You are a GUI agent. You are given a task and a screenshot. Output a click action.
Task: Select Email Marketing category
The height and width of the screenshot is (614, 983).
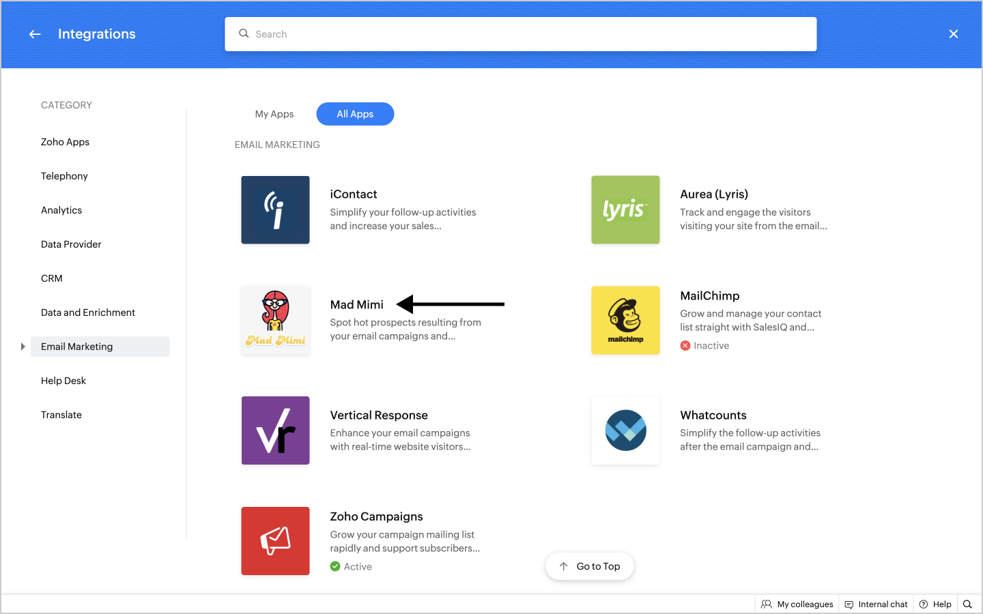100,347
